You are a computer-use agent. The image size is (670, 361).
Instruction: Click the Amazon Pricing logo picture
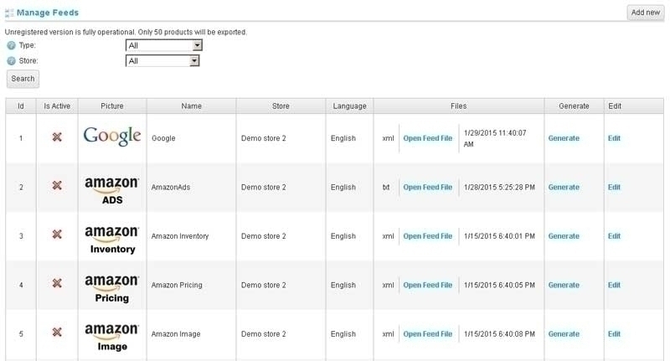pos(112,288)
